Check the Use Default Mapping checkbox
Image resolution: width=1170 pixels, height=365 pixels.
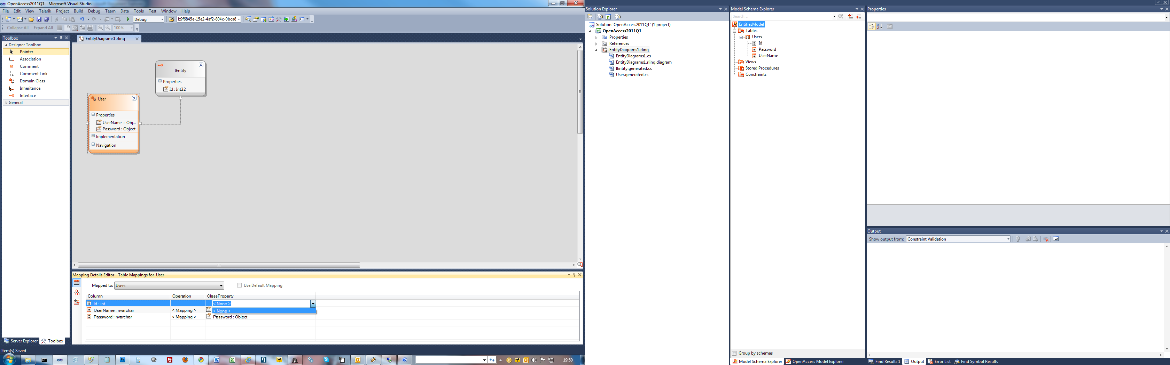point(239,285)
